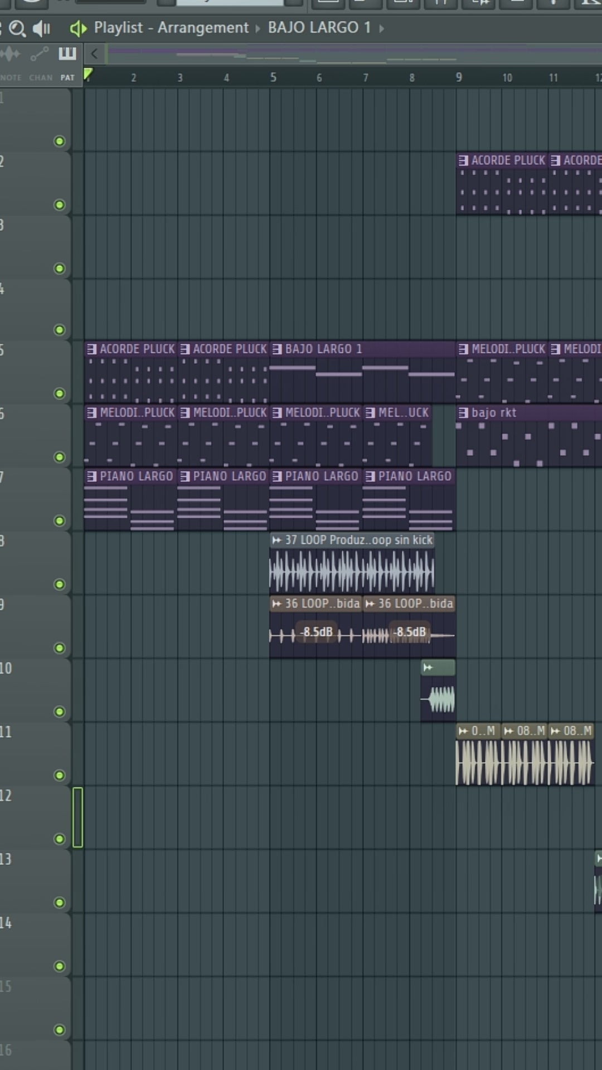Screen dimensions: 602x1070
Task: Expand arrow after BAJO LARGO 1
Action: pyautogui.click(x=382, y=28)
